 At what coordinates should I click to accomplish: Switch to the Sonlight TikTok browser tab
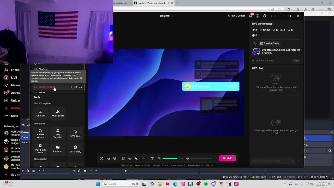pos(153,3)
